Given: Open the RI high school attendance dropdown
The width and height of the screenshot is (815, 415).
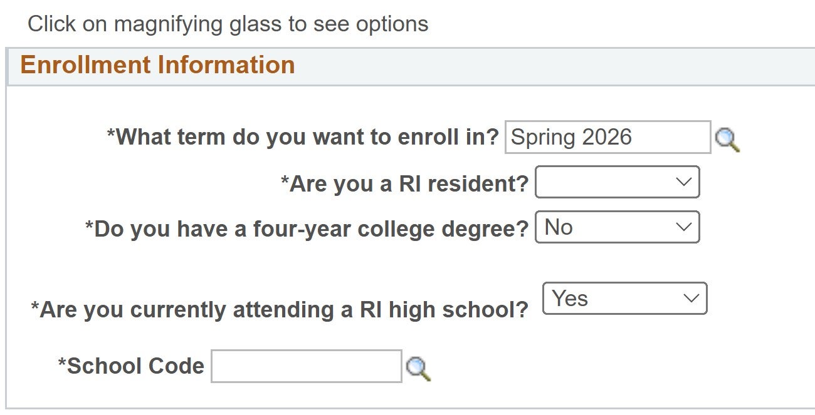Looking at the screenshot, I should point(624,299).
